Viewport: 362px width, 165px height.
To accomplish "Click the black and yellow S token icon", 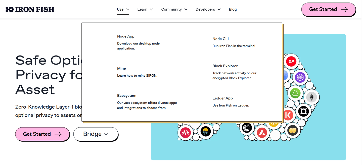I will tap(293, 130).
